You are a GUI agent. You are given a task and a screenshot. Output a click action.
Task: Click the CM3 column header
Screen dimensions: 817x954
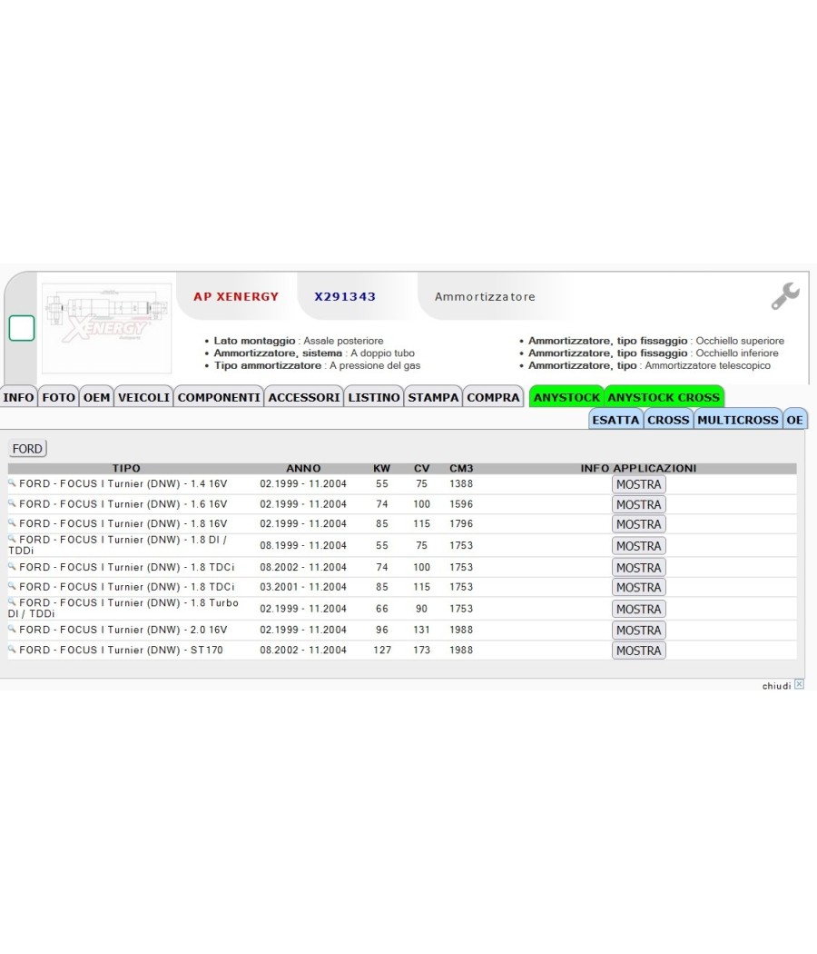(461, 469)
